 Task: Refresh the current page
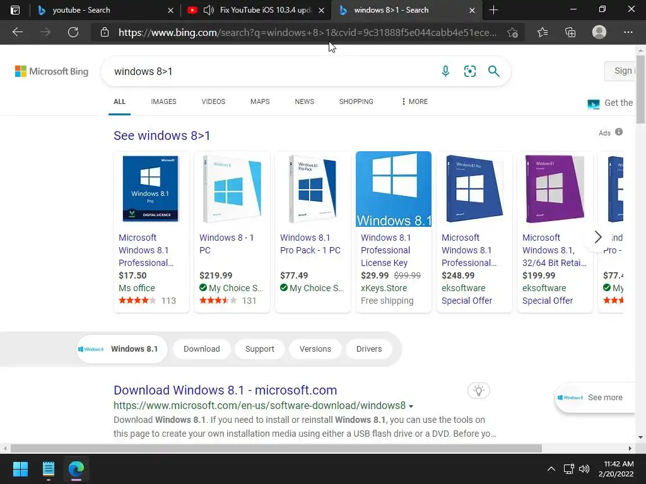point(73,32)
